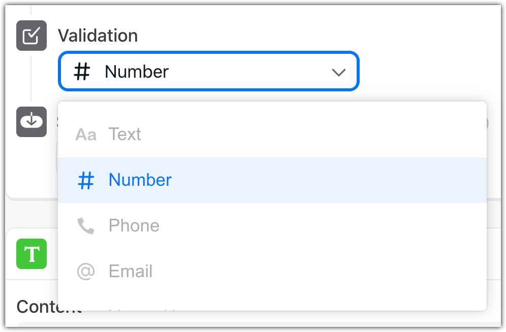Select the highlighted Number option
The width and height of the screenshot is (506, 332).
140,180
